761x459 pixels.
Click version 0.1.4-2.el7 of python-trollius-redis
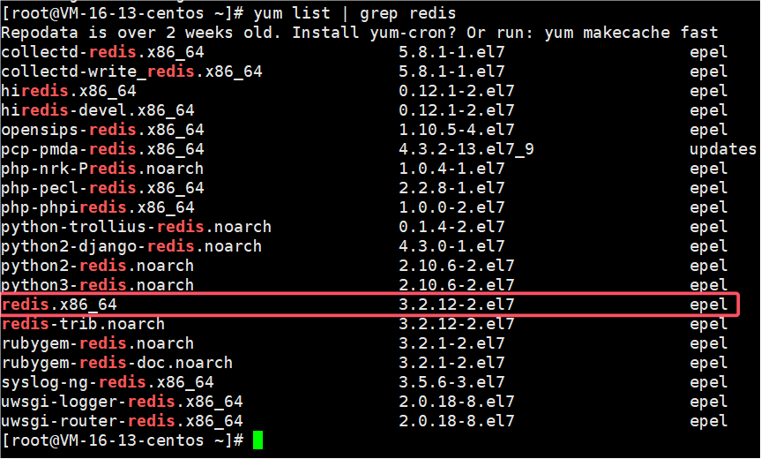451,227
